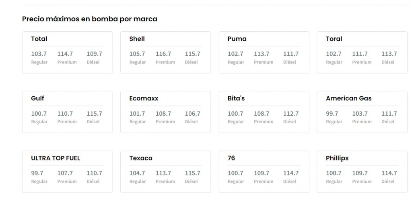Click the Puma brand name
Viewport: 412px width, 208px height.
coord(237,39)
